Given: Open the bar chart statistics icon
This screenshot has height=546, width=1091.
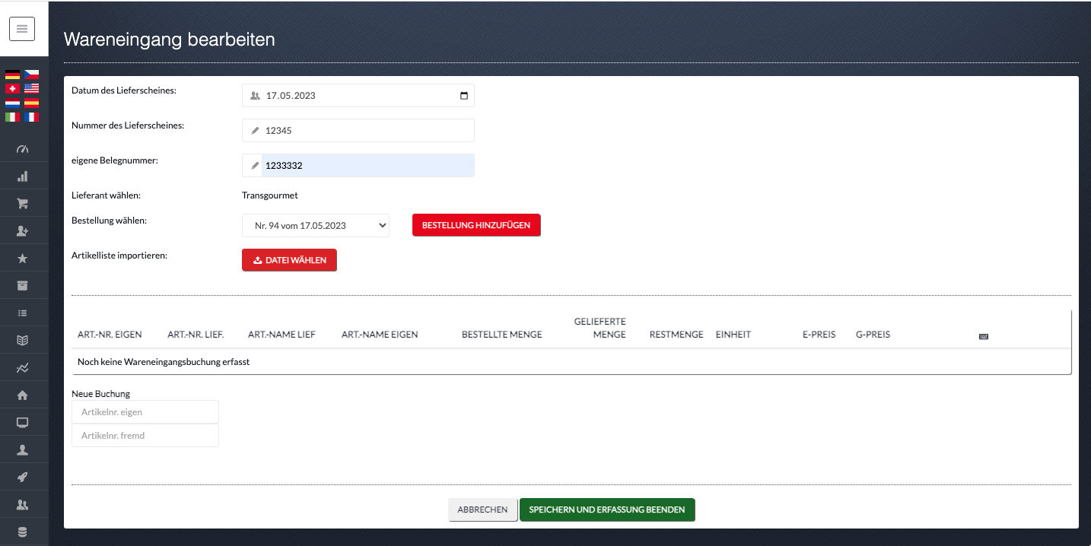Looking at the screenshot, I should [x=22, y=176].
